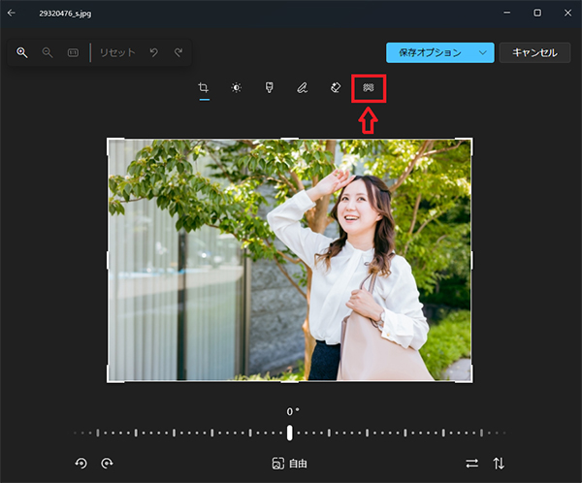Viewport: 582px width, 483px height.
Task: Flip the image vertically
Action: (x=499, y=464)
